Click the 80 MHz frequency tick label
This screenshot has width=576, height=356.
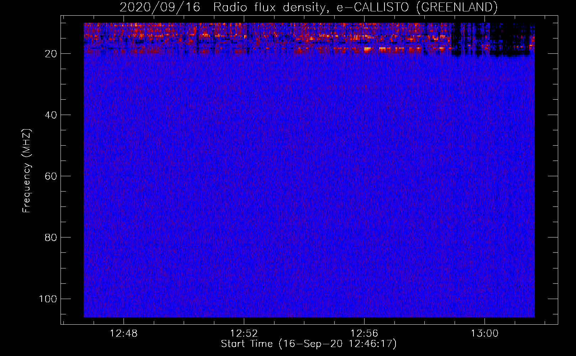[51, 237]
